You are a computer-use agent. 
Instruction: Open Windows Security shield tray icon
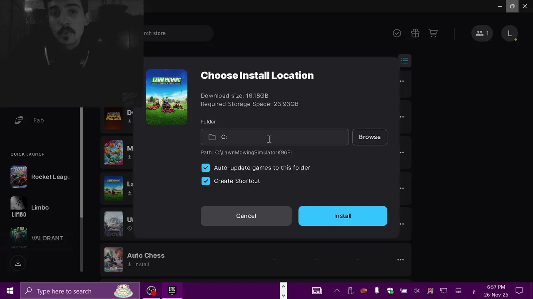390,291
